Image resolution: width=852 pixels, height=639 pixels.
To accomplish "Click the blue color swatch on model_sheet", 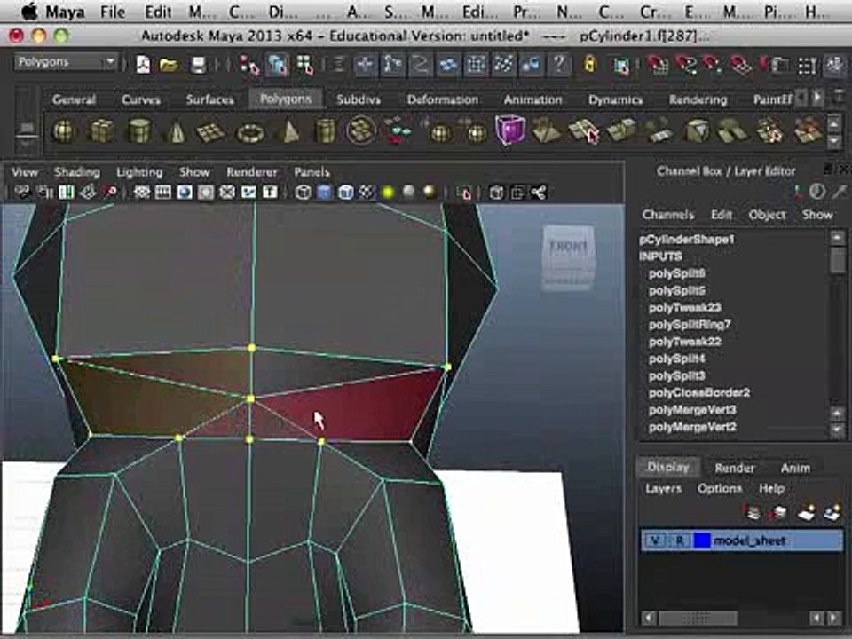I will (x=702, y=540).
